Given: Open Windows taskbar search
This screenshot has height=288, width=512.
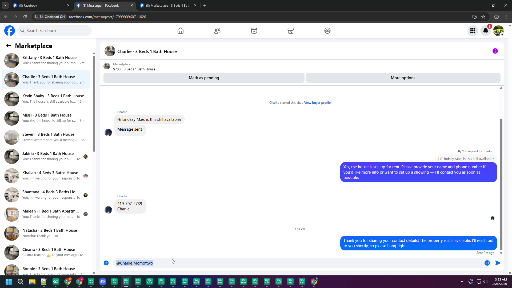Looking at the screenshot, I should pos(20,282).
